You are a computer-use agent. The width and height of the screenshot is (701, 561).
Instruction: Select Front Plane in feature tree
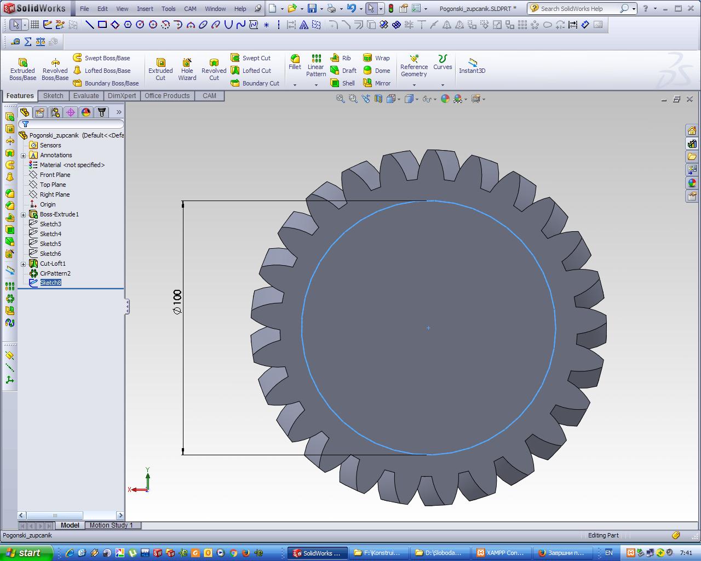click(55, 175)
